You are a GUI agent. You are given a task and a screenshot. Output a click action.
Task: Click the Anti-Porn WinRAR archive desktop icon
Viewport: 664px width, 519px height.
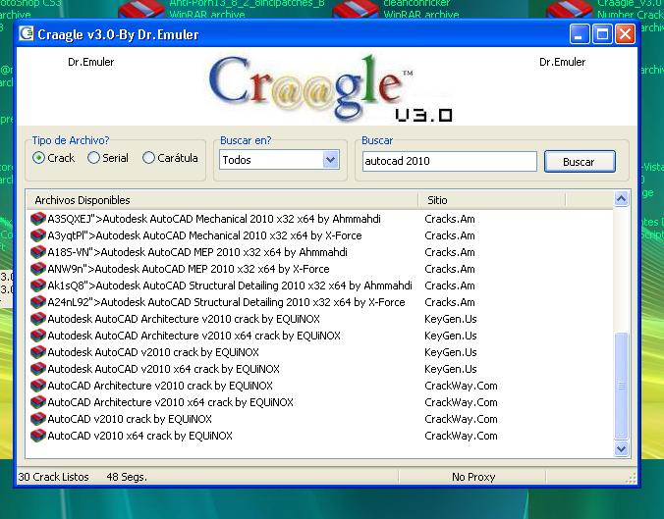141,9
